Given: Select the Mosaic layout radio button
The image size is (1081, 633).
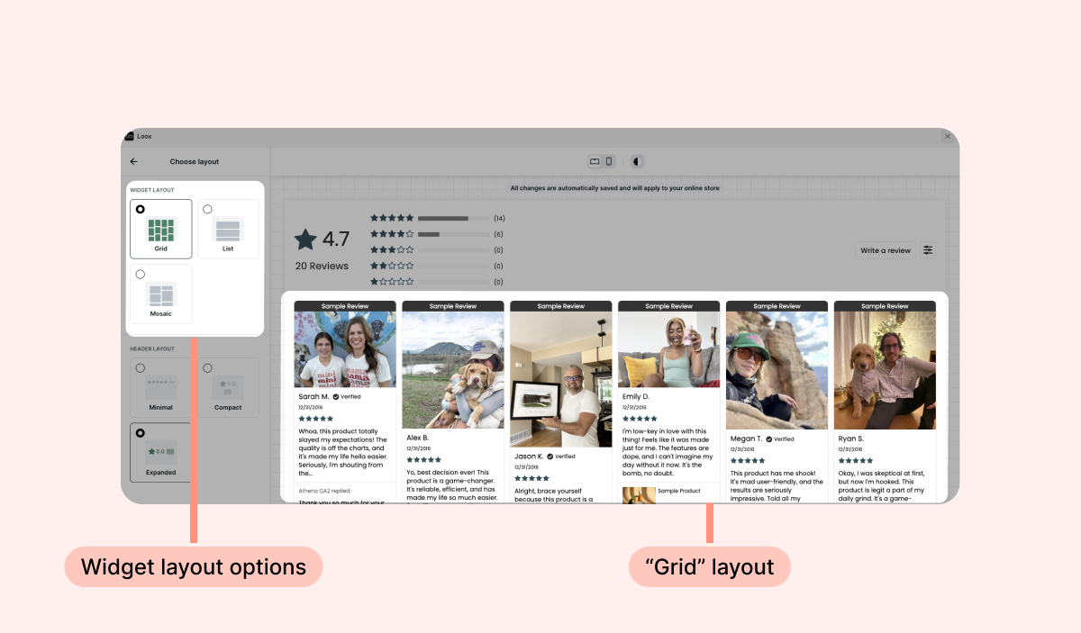Looking at the screenshot, I should [141, 274].
